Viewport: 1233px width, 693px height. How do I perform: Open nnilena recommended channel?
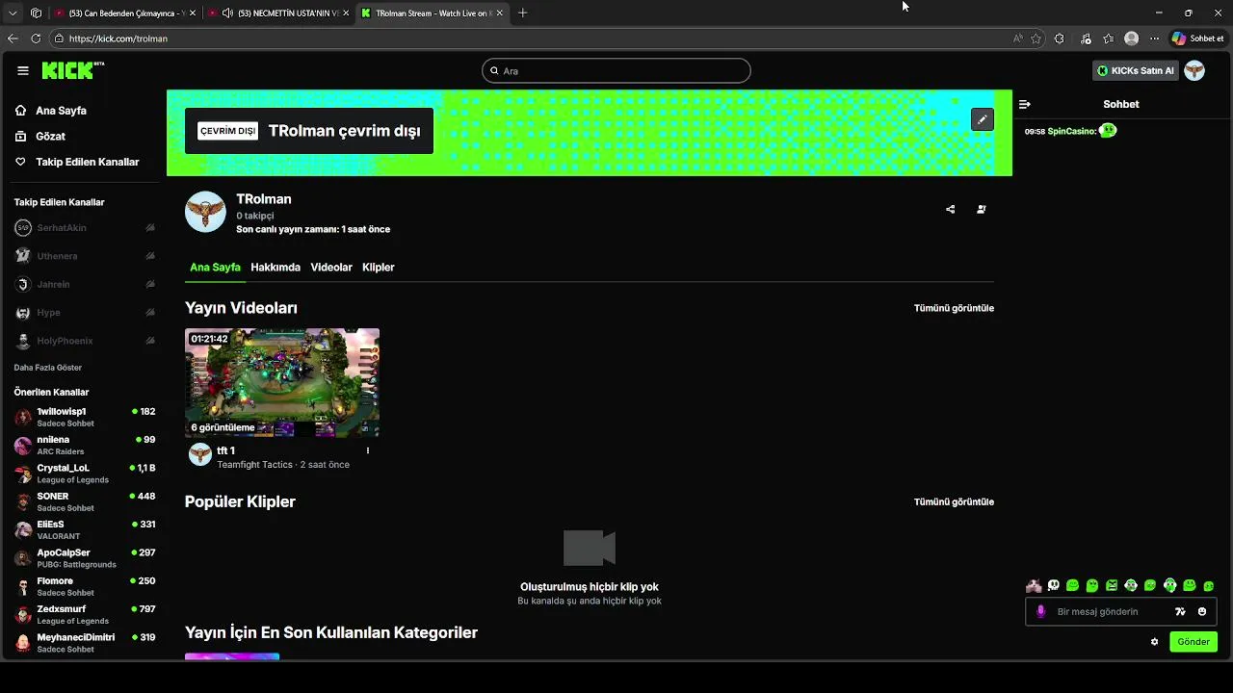click(85, 445)
